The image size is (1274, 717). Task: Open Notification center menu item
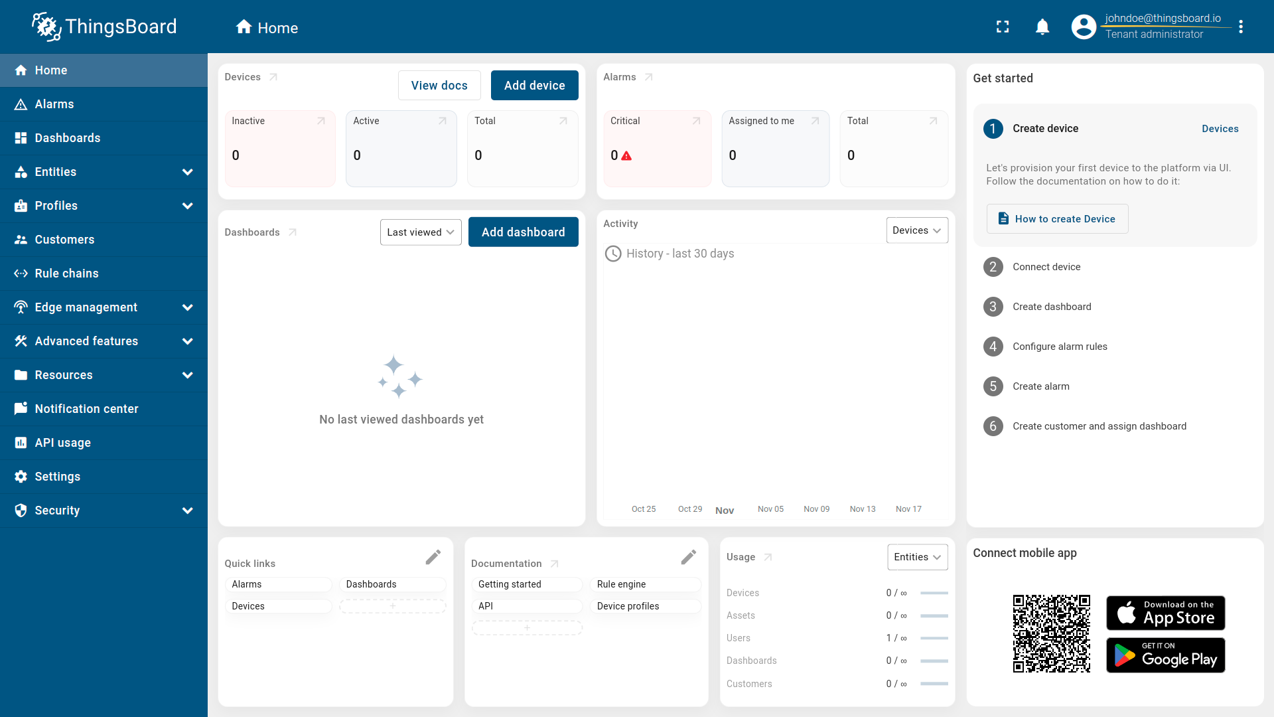[x=86, y=409]
